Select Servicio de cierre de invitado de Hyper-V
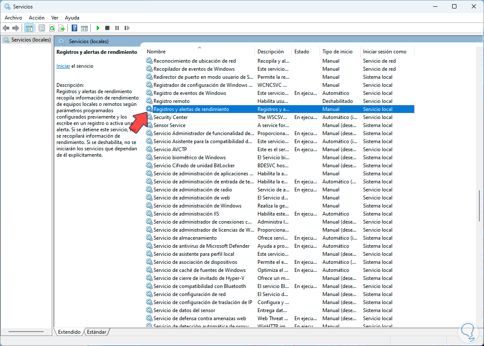 [x=199, y=278]
